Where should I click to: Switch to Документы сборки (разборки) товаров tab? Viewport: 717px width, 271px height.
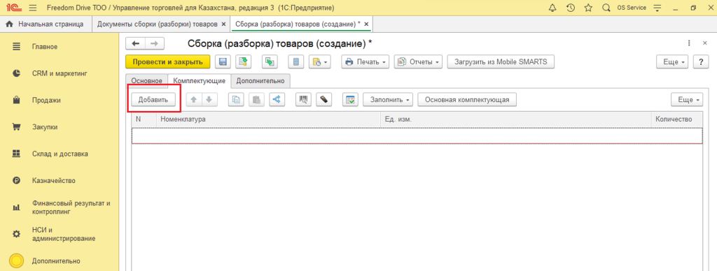click(x=157, y=24)
